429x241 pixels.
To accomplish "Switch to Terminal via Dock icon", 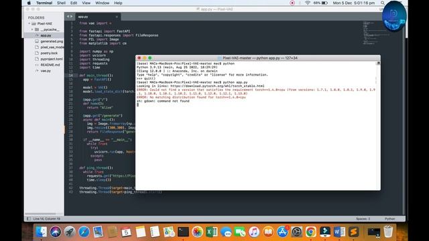I will pyautogui.click(x=183, y=232).
